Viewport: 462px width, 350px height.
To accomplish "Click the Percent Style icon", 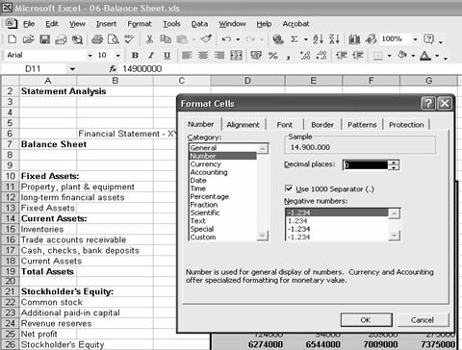I will click(272, 56).
